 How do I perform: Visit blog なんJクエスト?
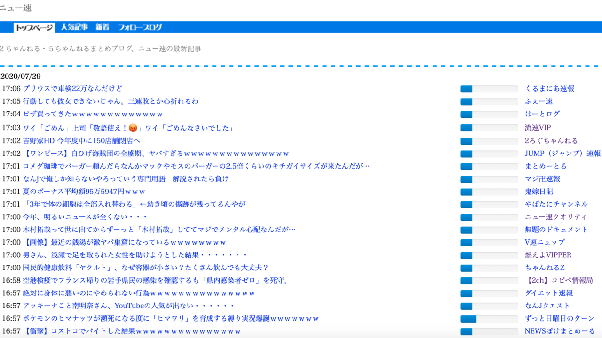pyautogui.click(x=547, y=306)
